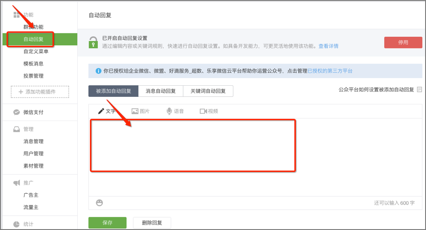The height and width of the screenshot is (230, 426).
Task: Expand the 推广 section header
Action: click(x=28, y=183)
